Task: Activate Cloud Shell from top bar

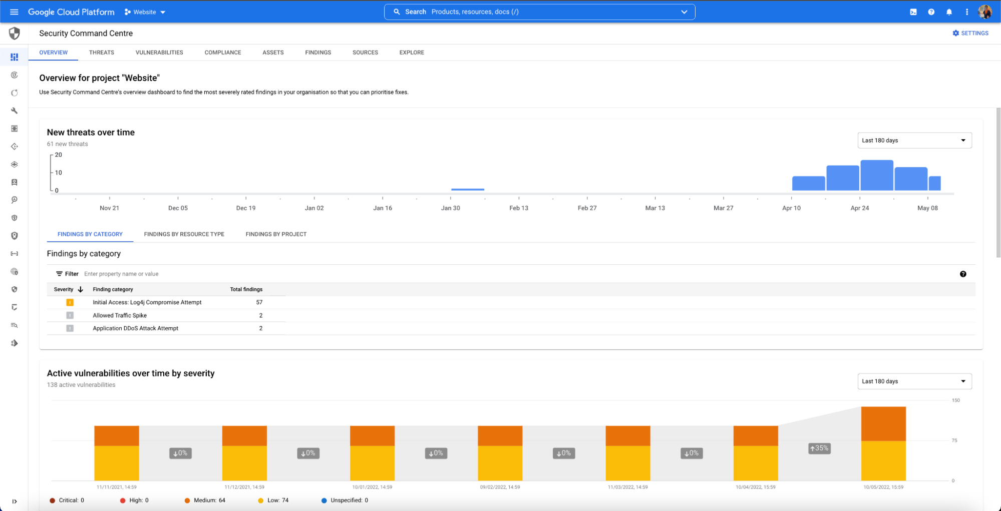Action: [913, 12]
